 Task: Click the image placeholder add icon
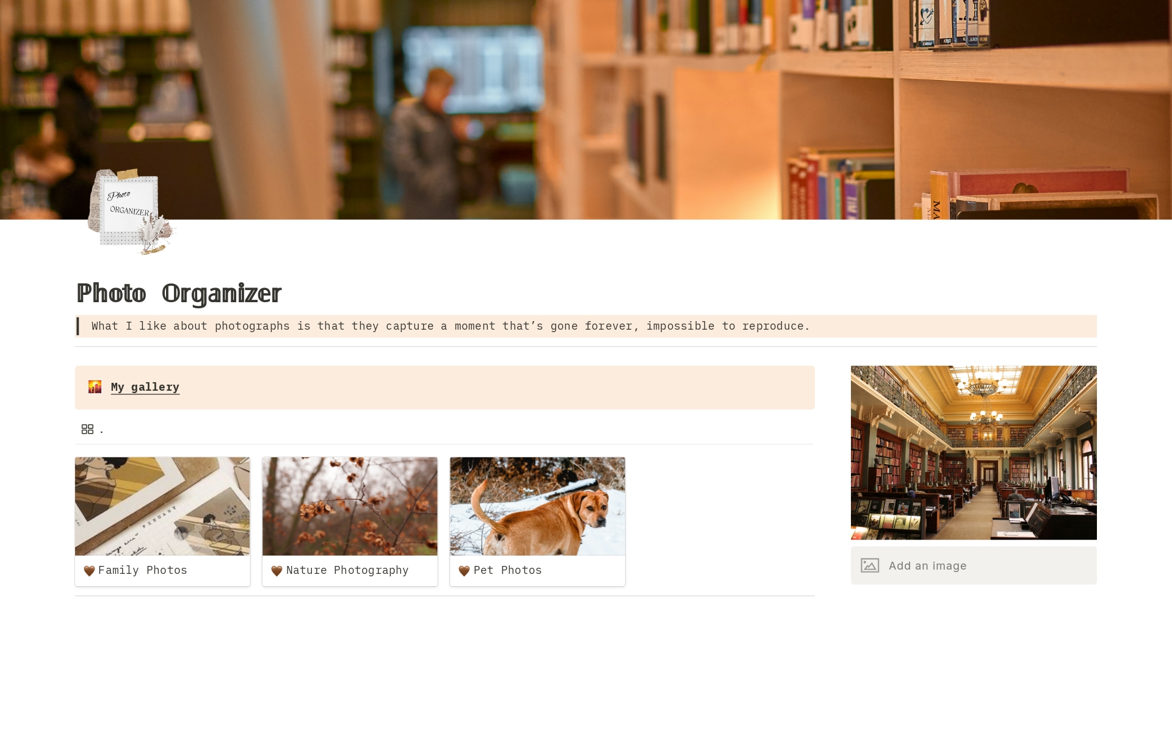(x=869, y=565)
